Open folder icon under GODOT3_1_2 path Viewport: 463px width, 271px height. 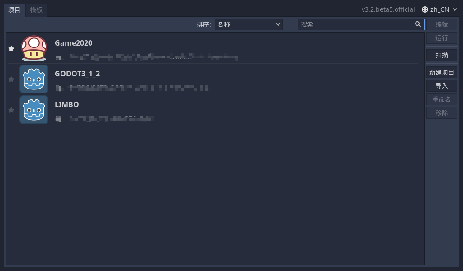[x=59, y=88]
